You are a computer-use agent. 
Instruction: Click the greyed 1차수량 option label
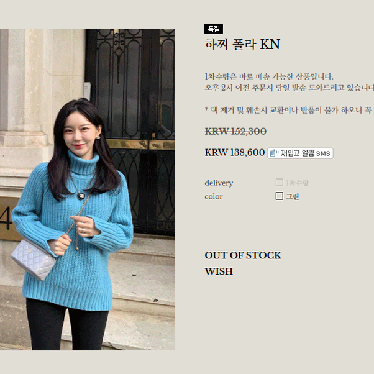[298, 183]
